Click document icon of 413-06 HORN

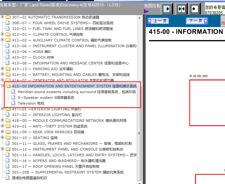coord(7,52)
